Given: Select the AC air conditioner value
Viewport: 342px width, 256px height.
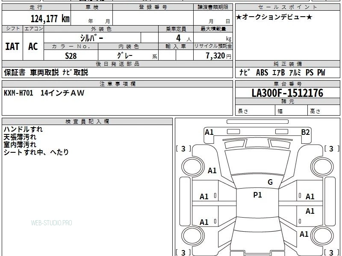Looking at the screenshot, I should 33,47.
